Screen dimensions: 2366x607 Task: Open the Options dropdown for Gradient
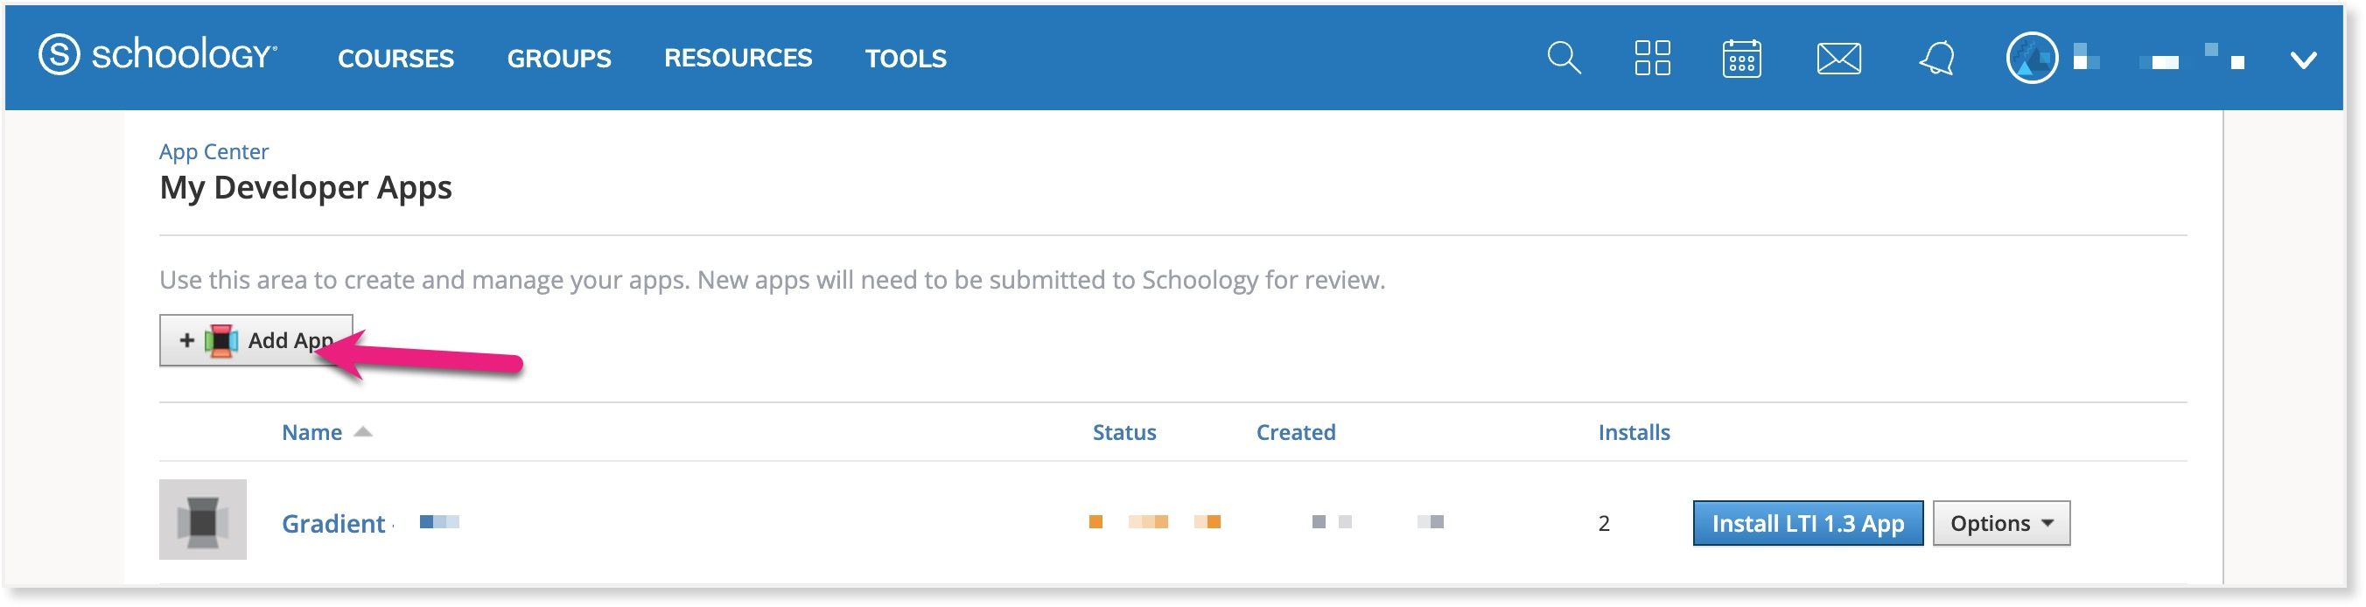pos(2000,523)
